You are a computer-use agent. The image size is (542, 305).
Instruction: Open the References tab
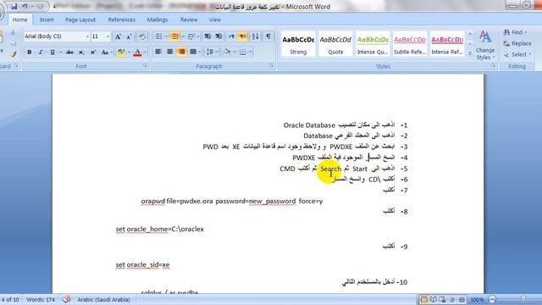point(121,19)
